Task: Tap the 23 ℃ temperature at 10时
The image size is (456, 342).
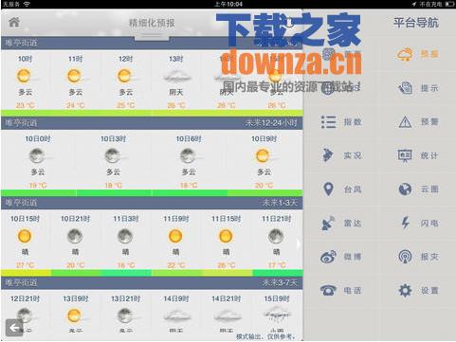Action: pos(26,105)
